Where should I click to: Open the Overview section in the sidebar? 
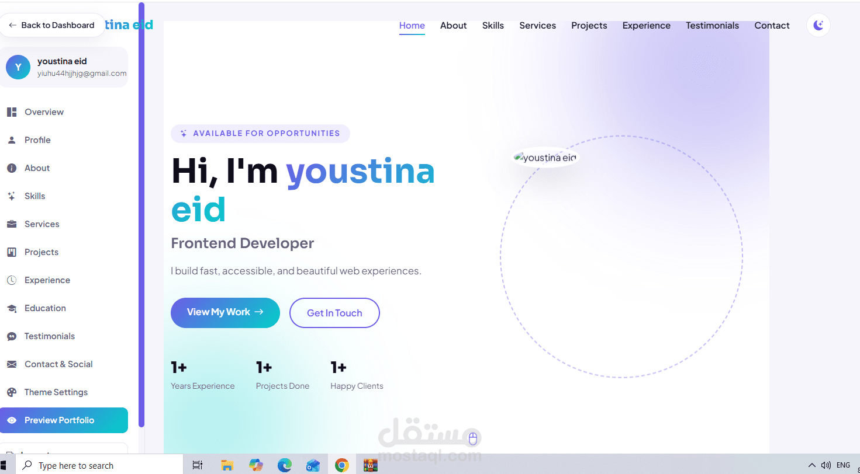[x=64, y=112]
